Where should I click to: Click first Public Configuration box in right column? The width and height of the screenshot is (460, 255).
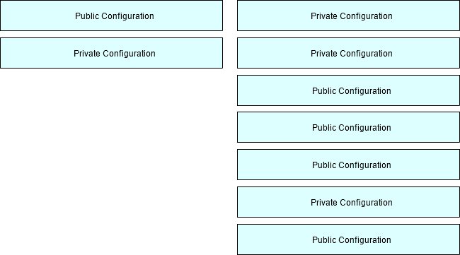pyautogui.click(x=348, y=90)
